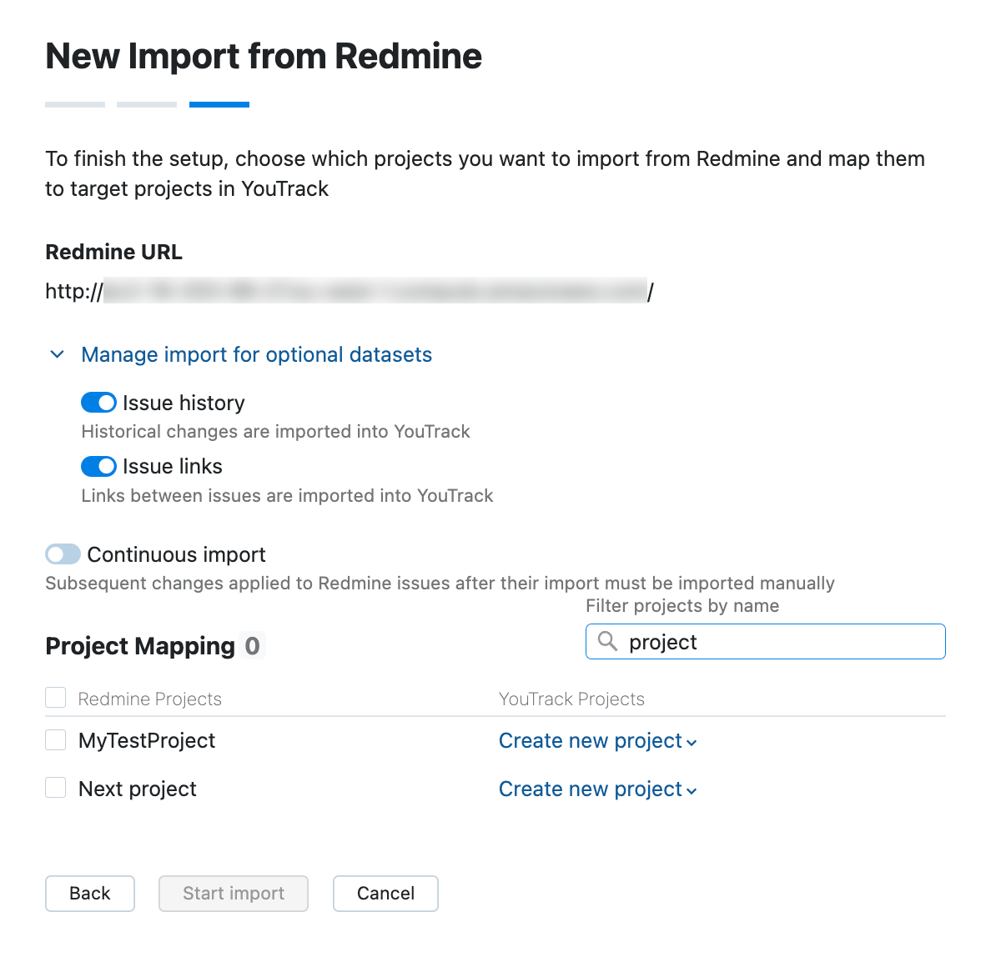Open Create new project dropdown for Next project
Viewport: 991px width, 957px height.
click(597, 789)
